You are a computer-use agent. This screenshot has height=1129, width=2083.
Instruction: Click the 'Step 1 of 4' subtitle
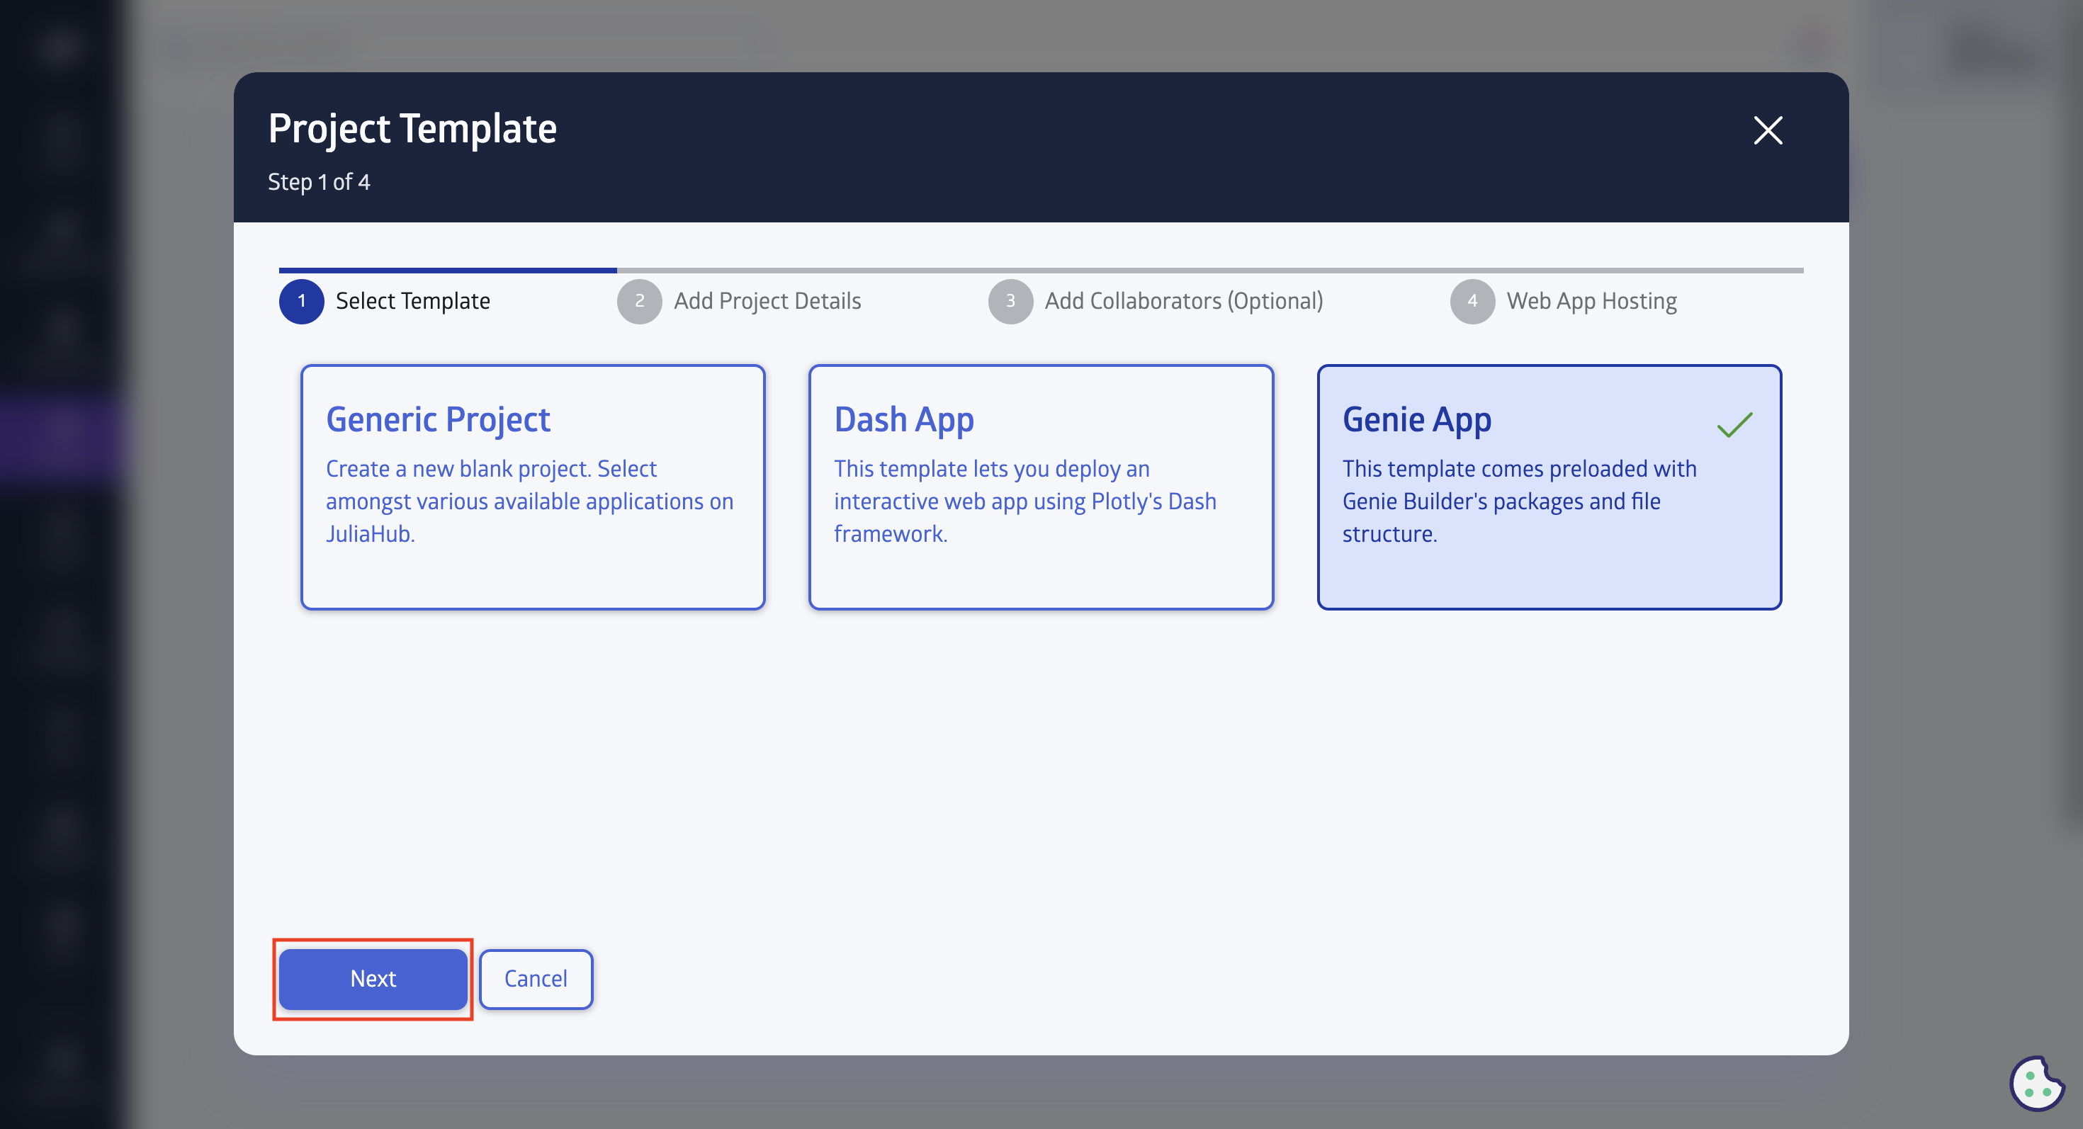[x=319, y=182]
